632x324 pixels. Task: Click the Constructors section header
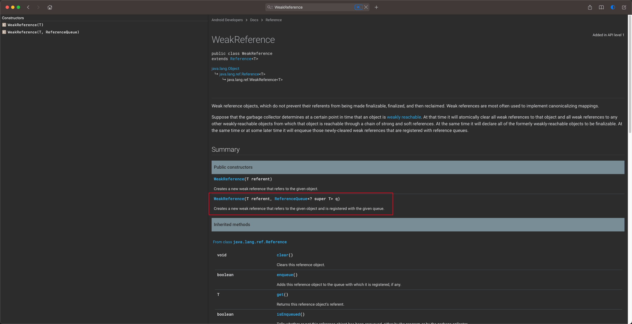pyautogui.click(x=13, y=18)
